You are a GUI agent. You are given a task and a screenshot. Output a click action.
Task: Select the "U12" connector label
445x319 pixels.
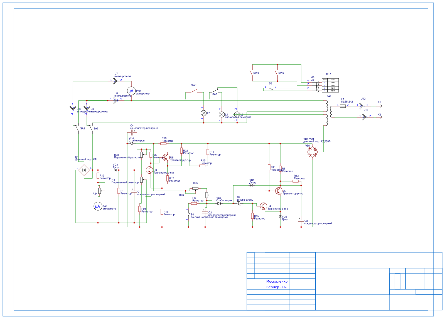pyautogui.click(x=363, y=99)
